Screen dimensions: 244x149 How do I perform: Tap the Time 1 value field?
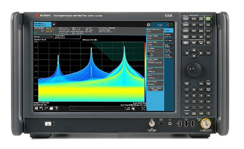(155, 70)
